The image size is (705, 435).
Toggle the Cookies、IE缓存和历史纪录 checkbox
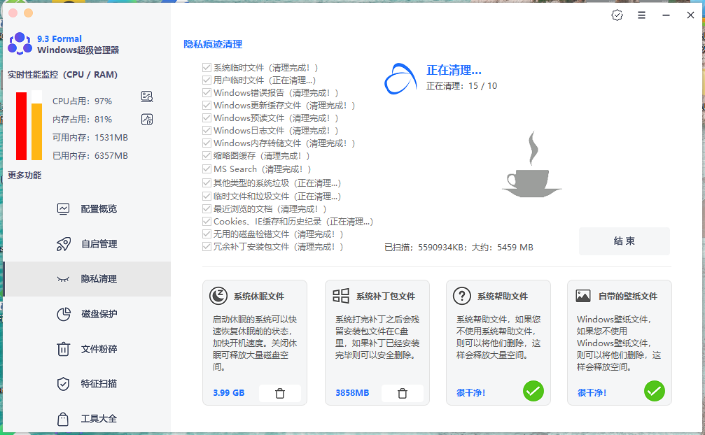coord(207,221)
